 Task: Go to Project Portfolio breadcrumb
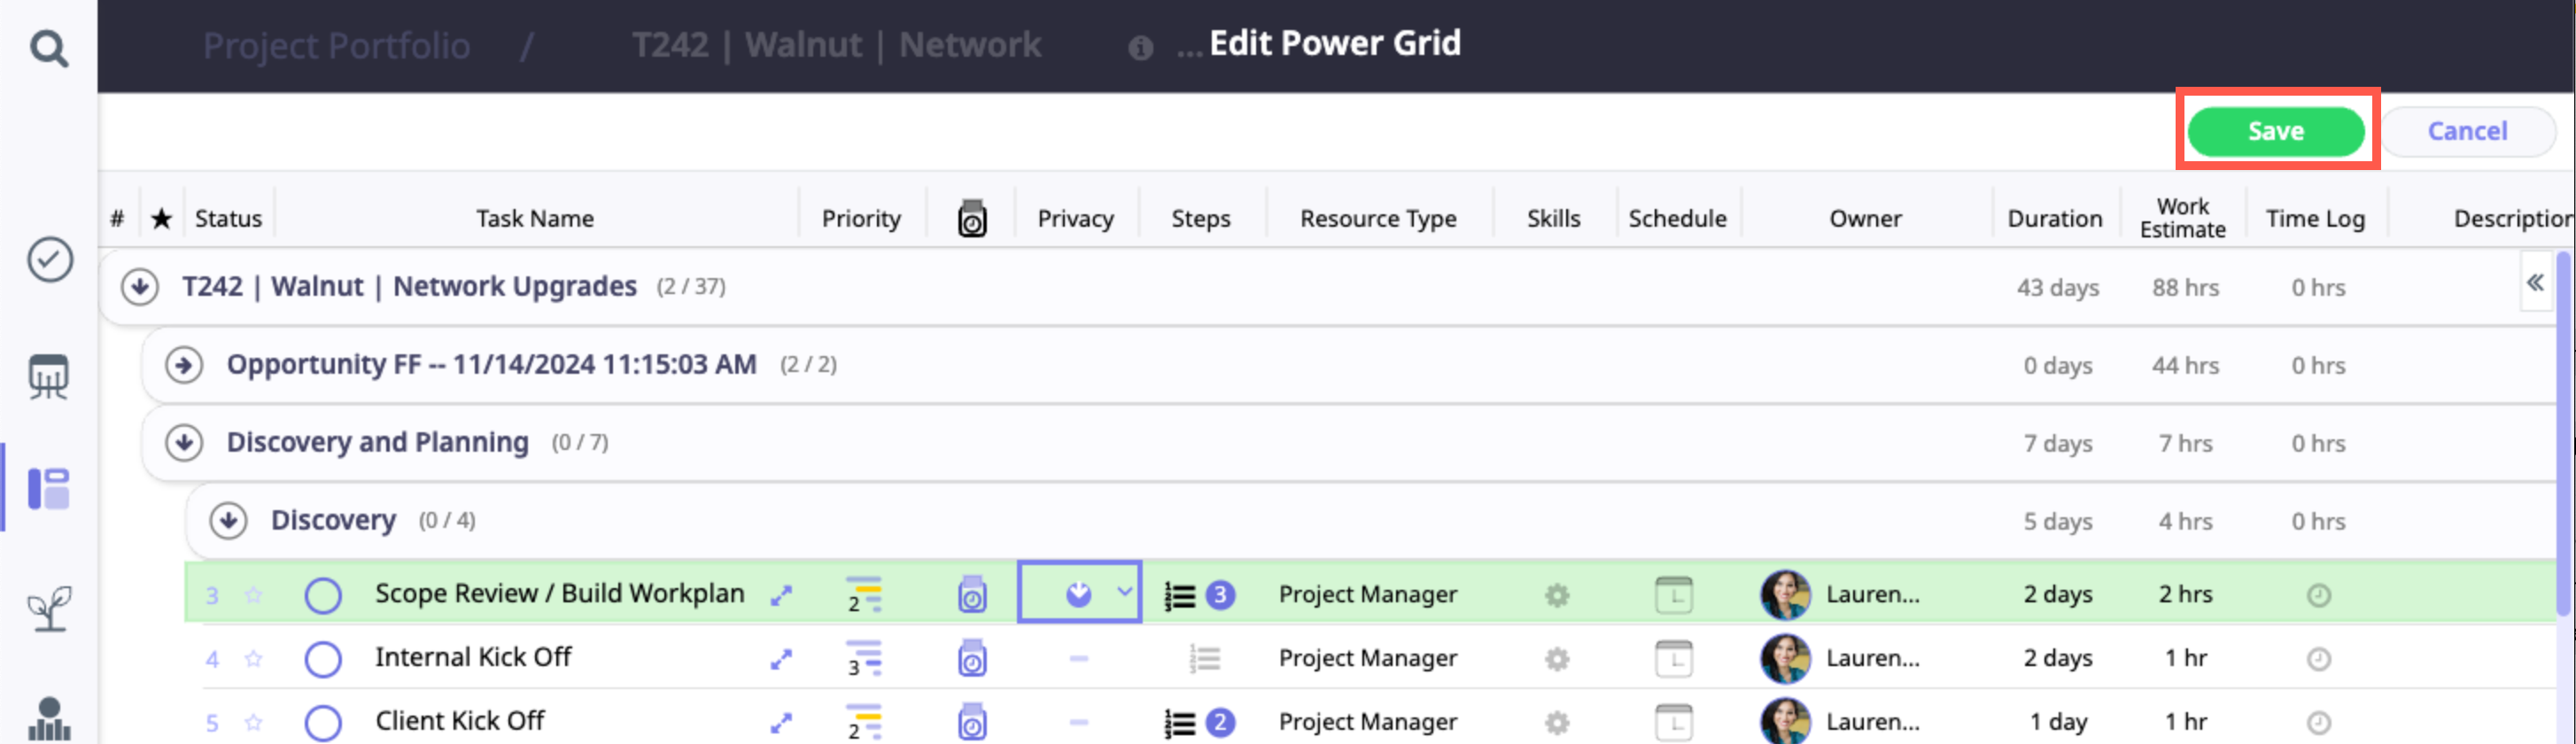pos(336,45)
